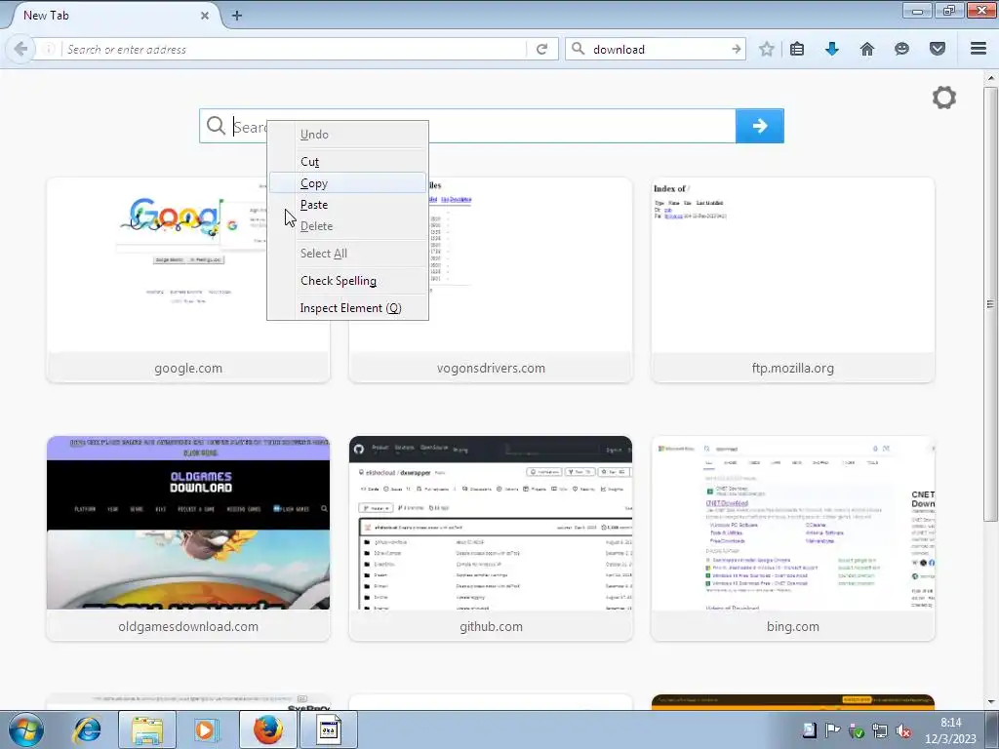Choose Copy in context menu
This screenshot has width=999, height=749.
[x=348, y=183]
